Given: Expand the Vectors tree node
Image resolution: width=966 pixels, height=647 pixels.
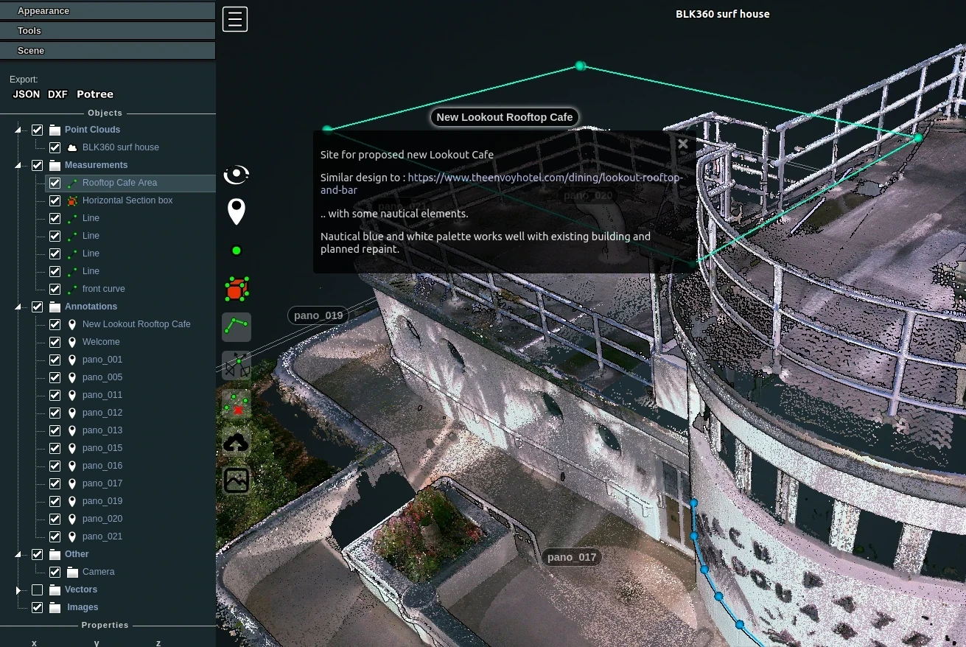Looking at the screenshot, I should click(18, 590).
